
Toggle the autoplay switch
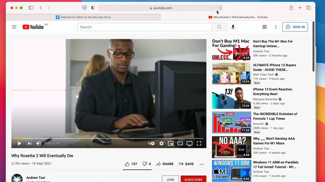coord(151,144)
